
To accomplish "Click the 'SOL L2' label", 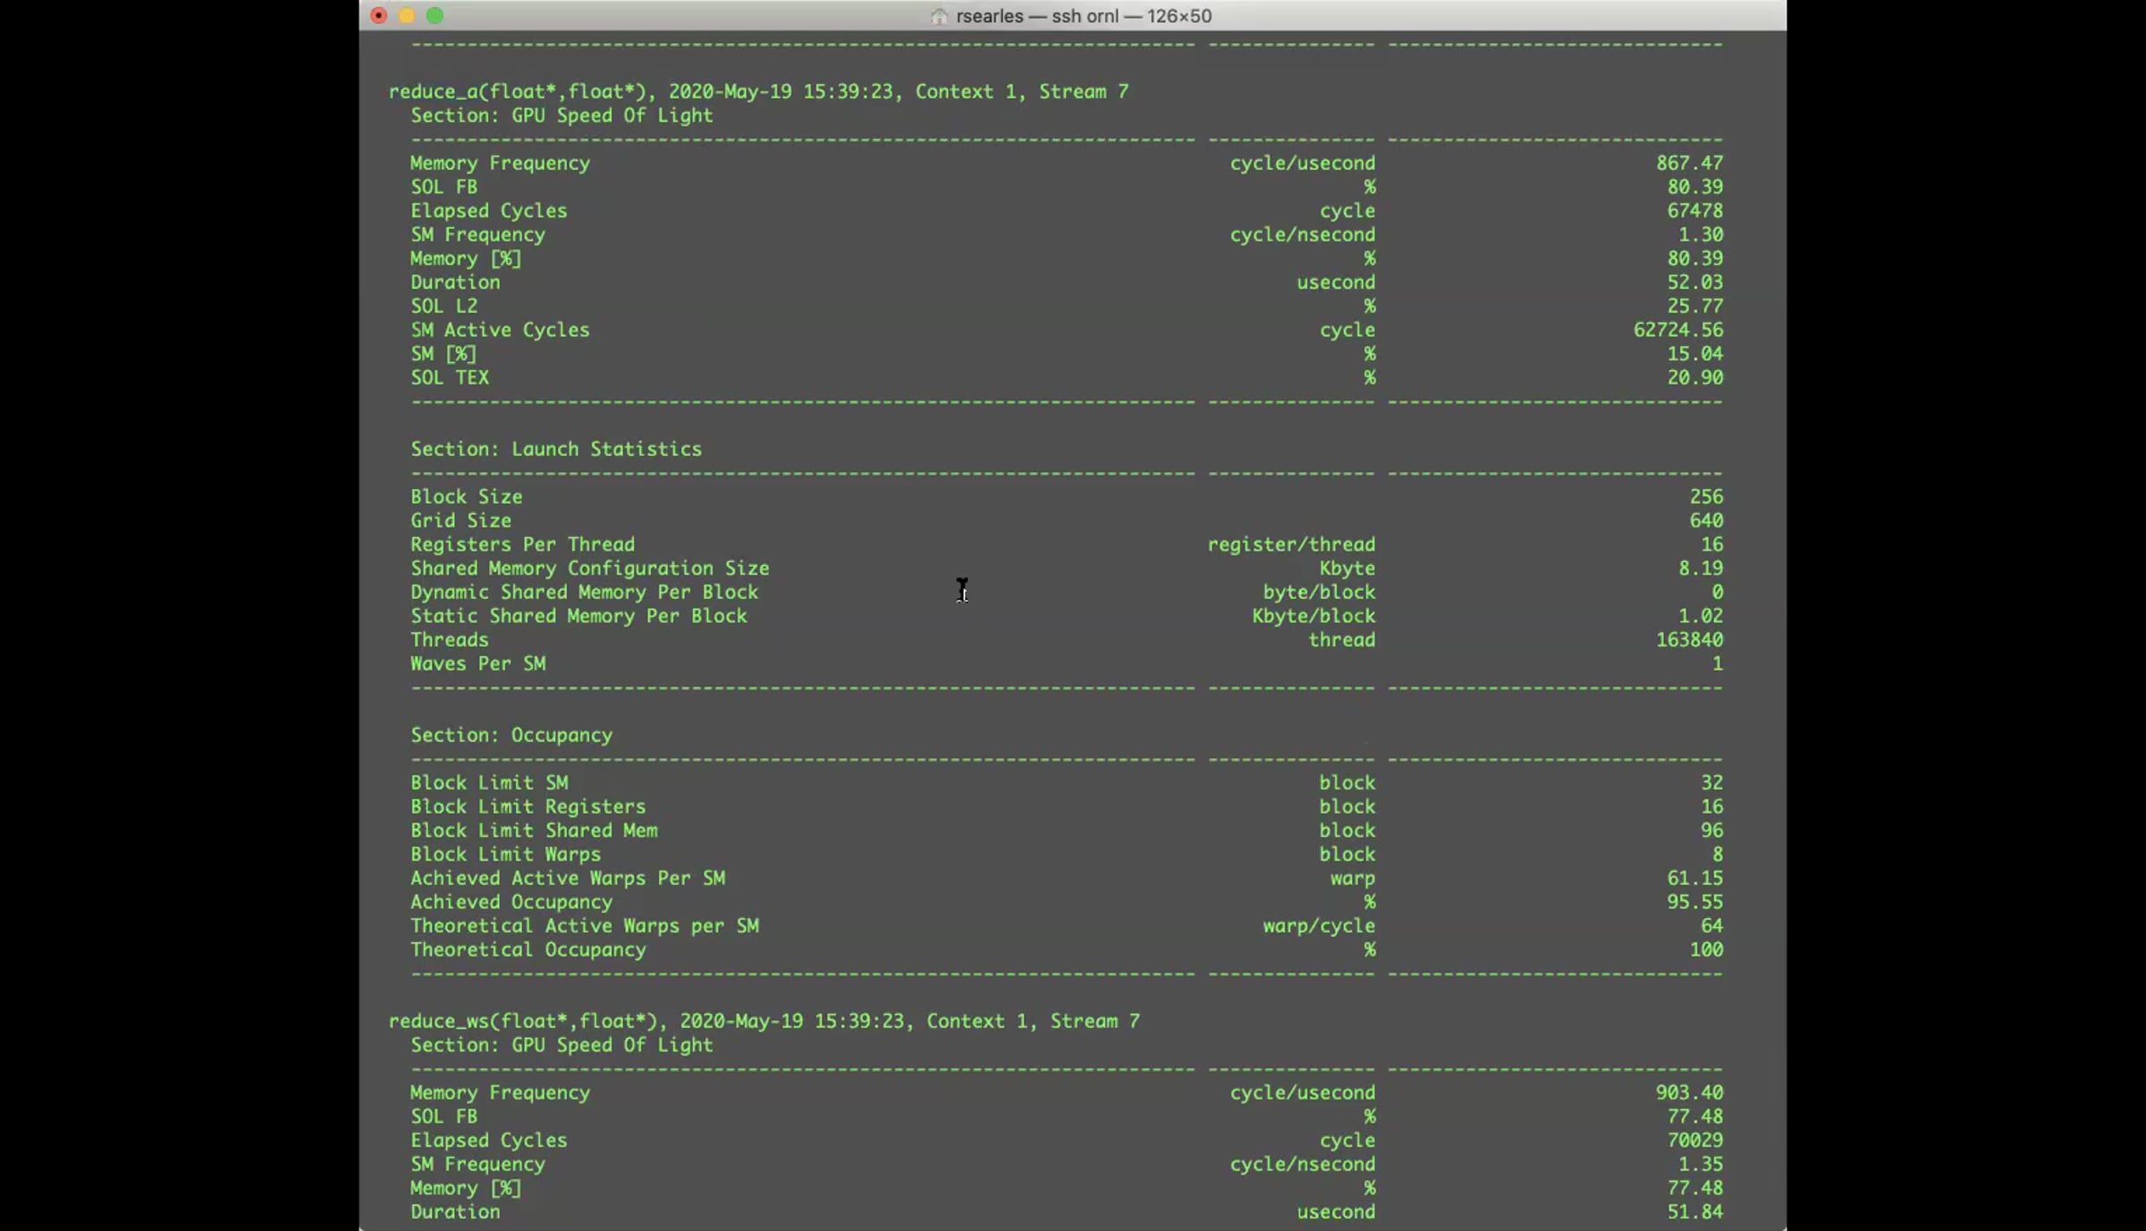I will (x=444, y=307).
